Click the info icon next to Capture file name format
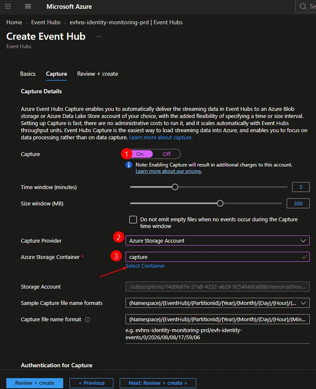This screenshot has width=316, height=389. tap(87, 320)
